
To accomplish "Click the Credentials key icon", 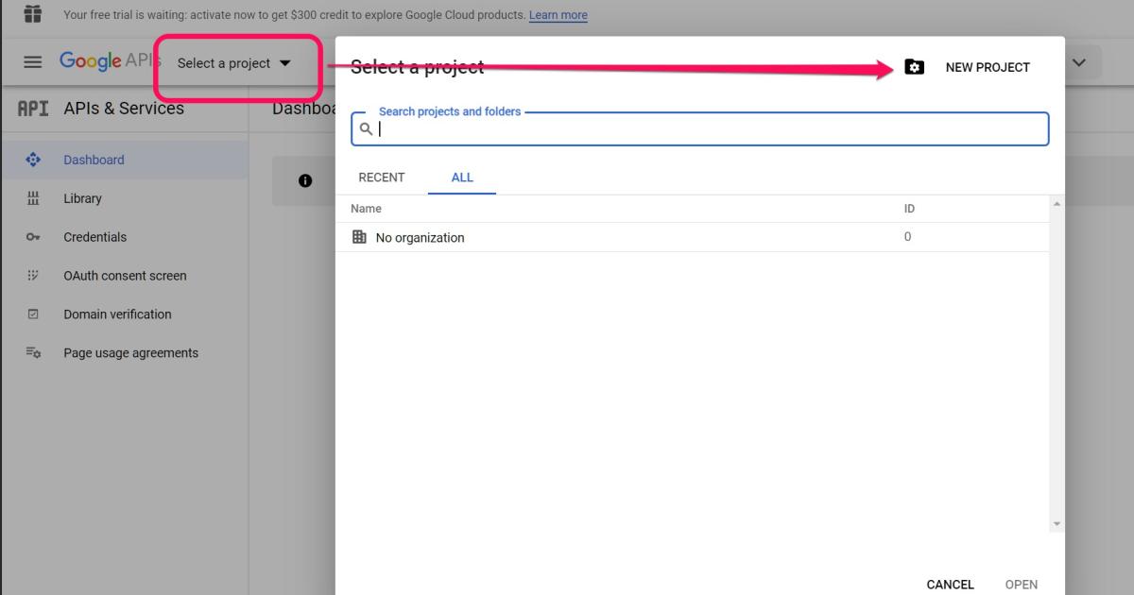I will (33, 237).
